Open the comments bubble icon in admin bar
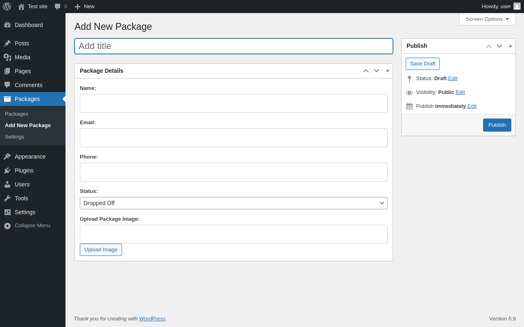The image size is (524, 327). (x=58, y=7)
